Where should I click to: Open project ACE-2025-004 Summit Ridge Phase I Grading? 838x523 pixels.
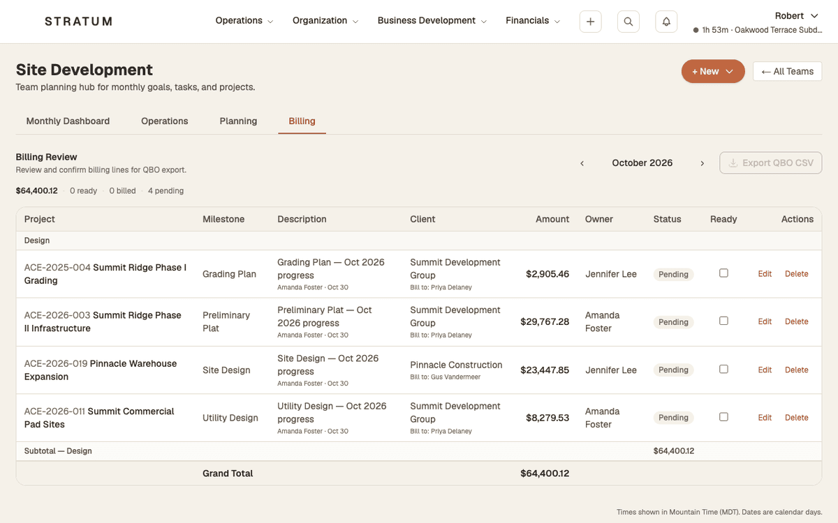105,274
